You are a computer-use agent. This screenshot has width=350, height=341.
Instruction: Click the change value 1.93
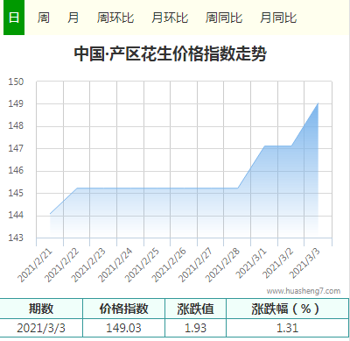(195, 328)
